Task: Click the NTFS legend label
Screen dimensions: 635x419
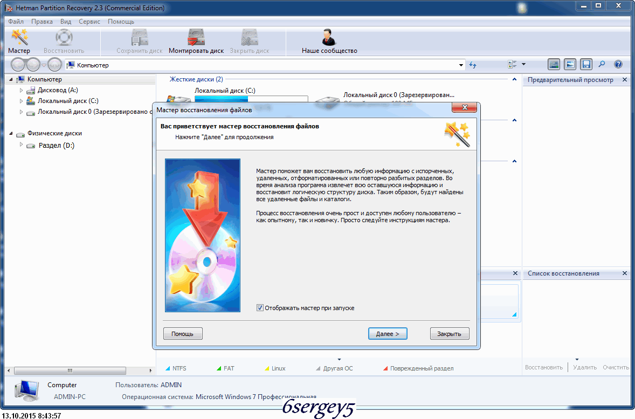Action: (180, 368)
